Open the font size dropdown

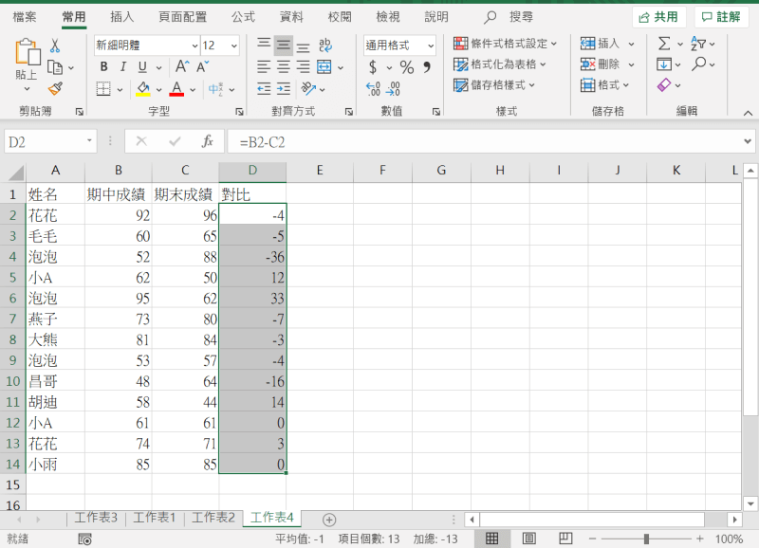coord(234,46)
